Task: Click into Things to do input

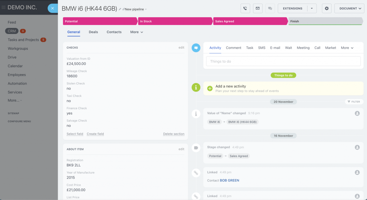Action: pyautogui.click(x=283, y=61)
